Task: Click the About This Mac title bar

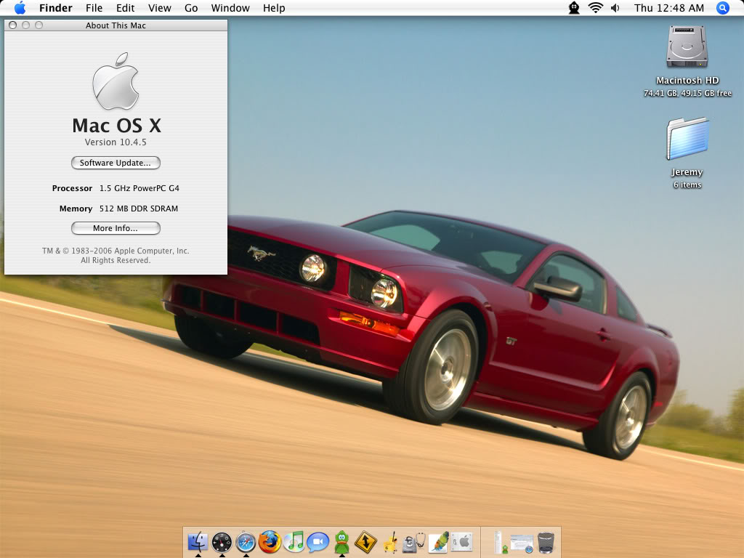Action: pos(116,25)
